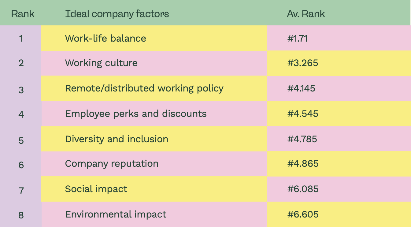Select the #1.71 average rank value
This screenshot has height=227, width=411.
(297, 39)
